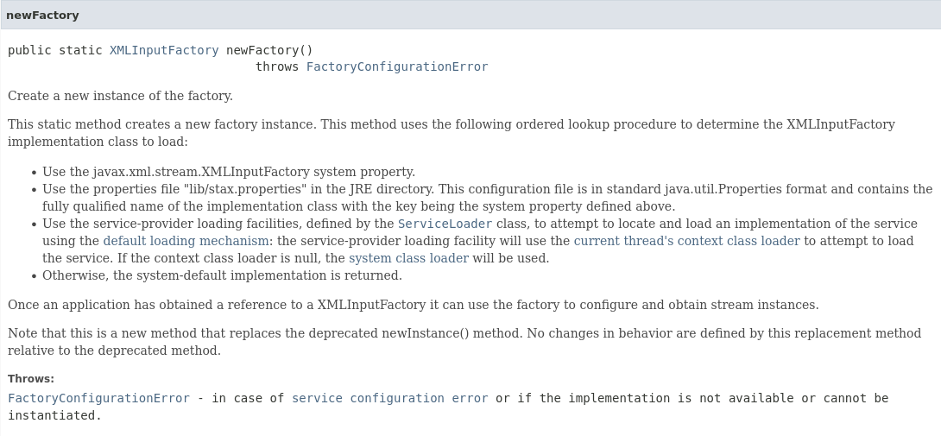
Task: Click FactoryConfigurationError in the method signature
Action: [x=397, y=66]
